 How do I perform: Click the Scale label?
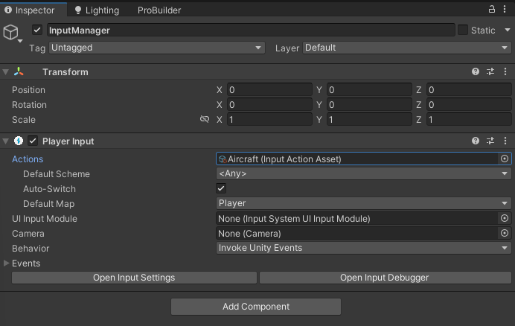[24, 119]
